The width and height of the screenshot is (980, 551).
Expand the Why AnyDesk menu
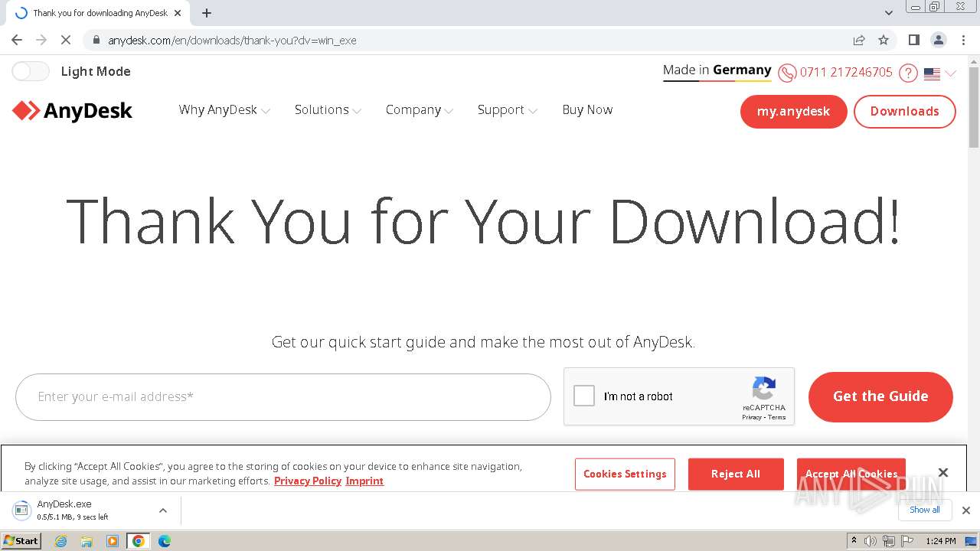coord(224,110)
